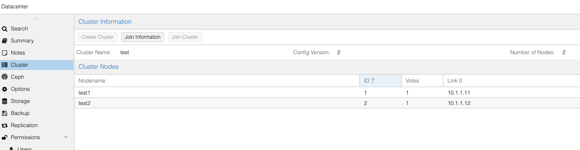Select the test1 node row
Image resolution: width=580 pixels, height=150 pixels.
327,92
